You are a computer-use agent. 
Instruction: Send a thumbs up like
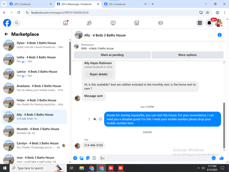point(222,158)
